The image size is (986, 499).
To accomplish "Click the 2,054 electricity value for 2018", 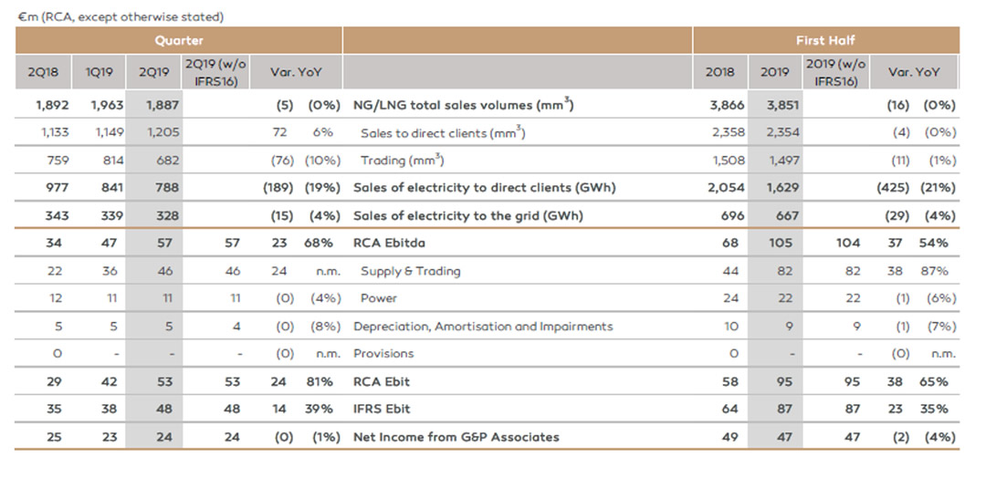I will click(x=727, y=187).
